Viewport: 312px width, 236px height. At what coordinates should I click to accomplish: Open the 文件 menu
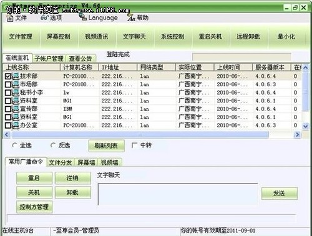pyautogui.click(x=17, y=18)
